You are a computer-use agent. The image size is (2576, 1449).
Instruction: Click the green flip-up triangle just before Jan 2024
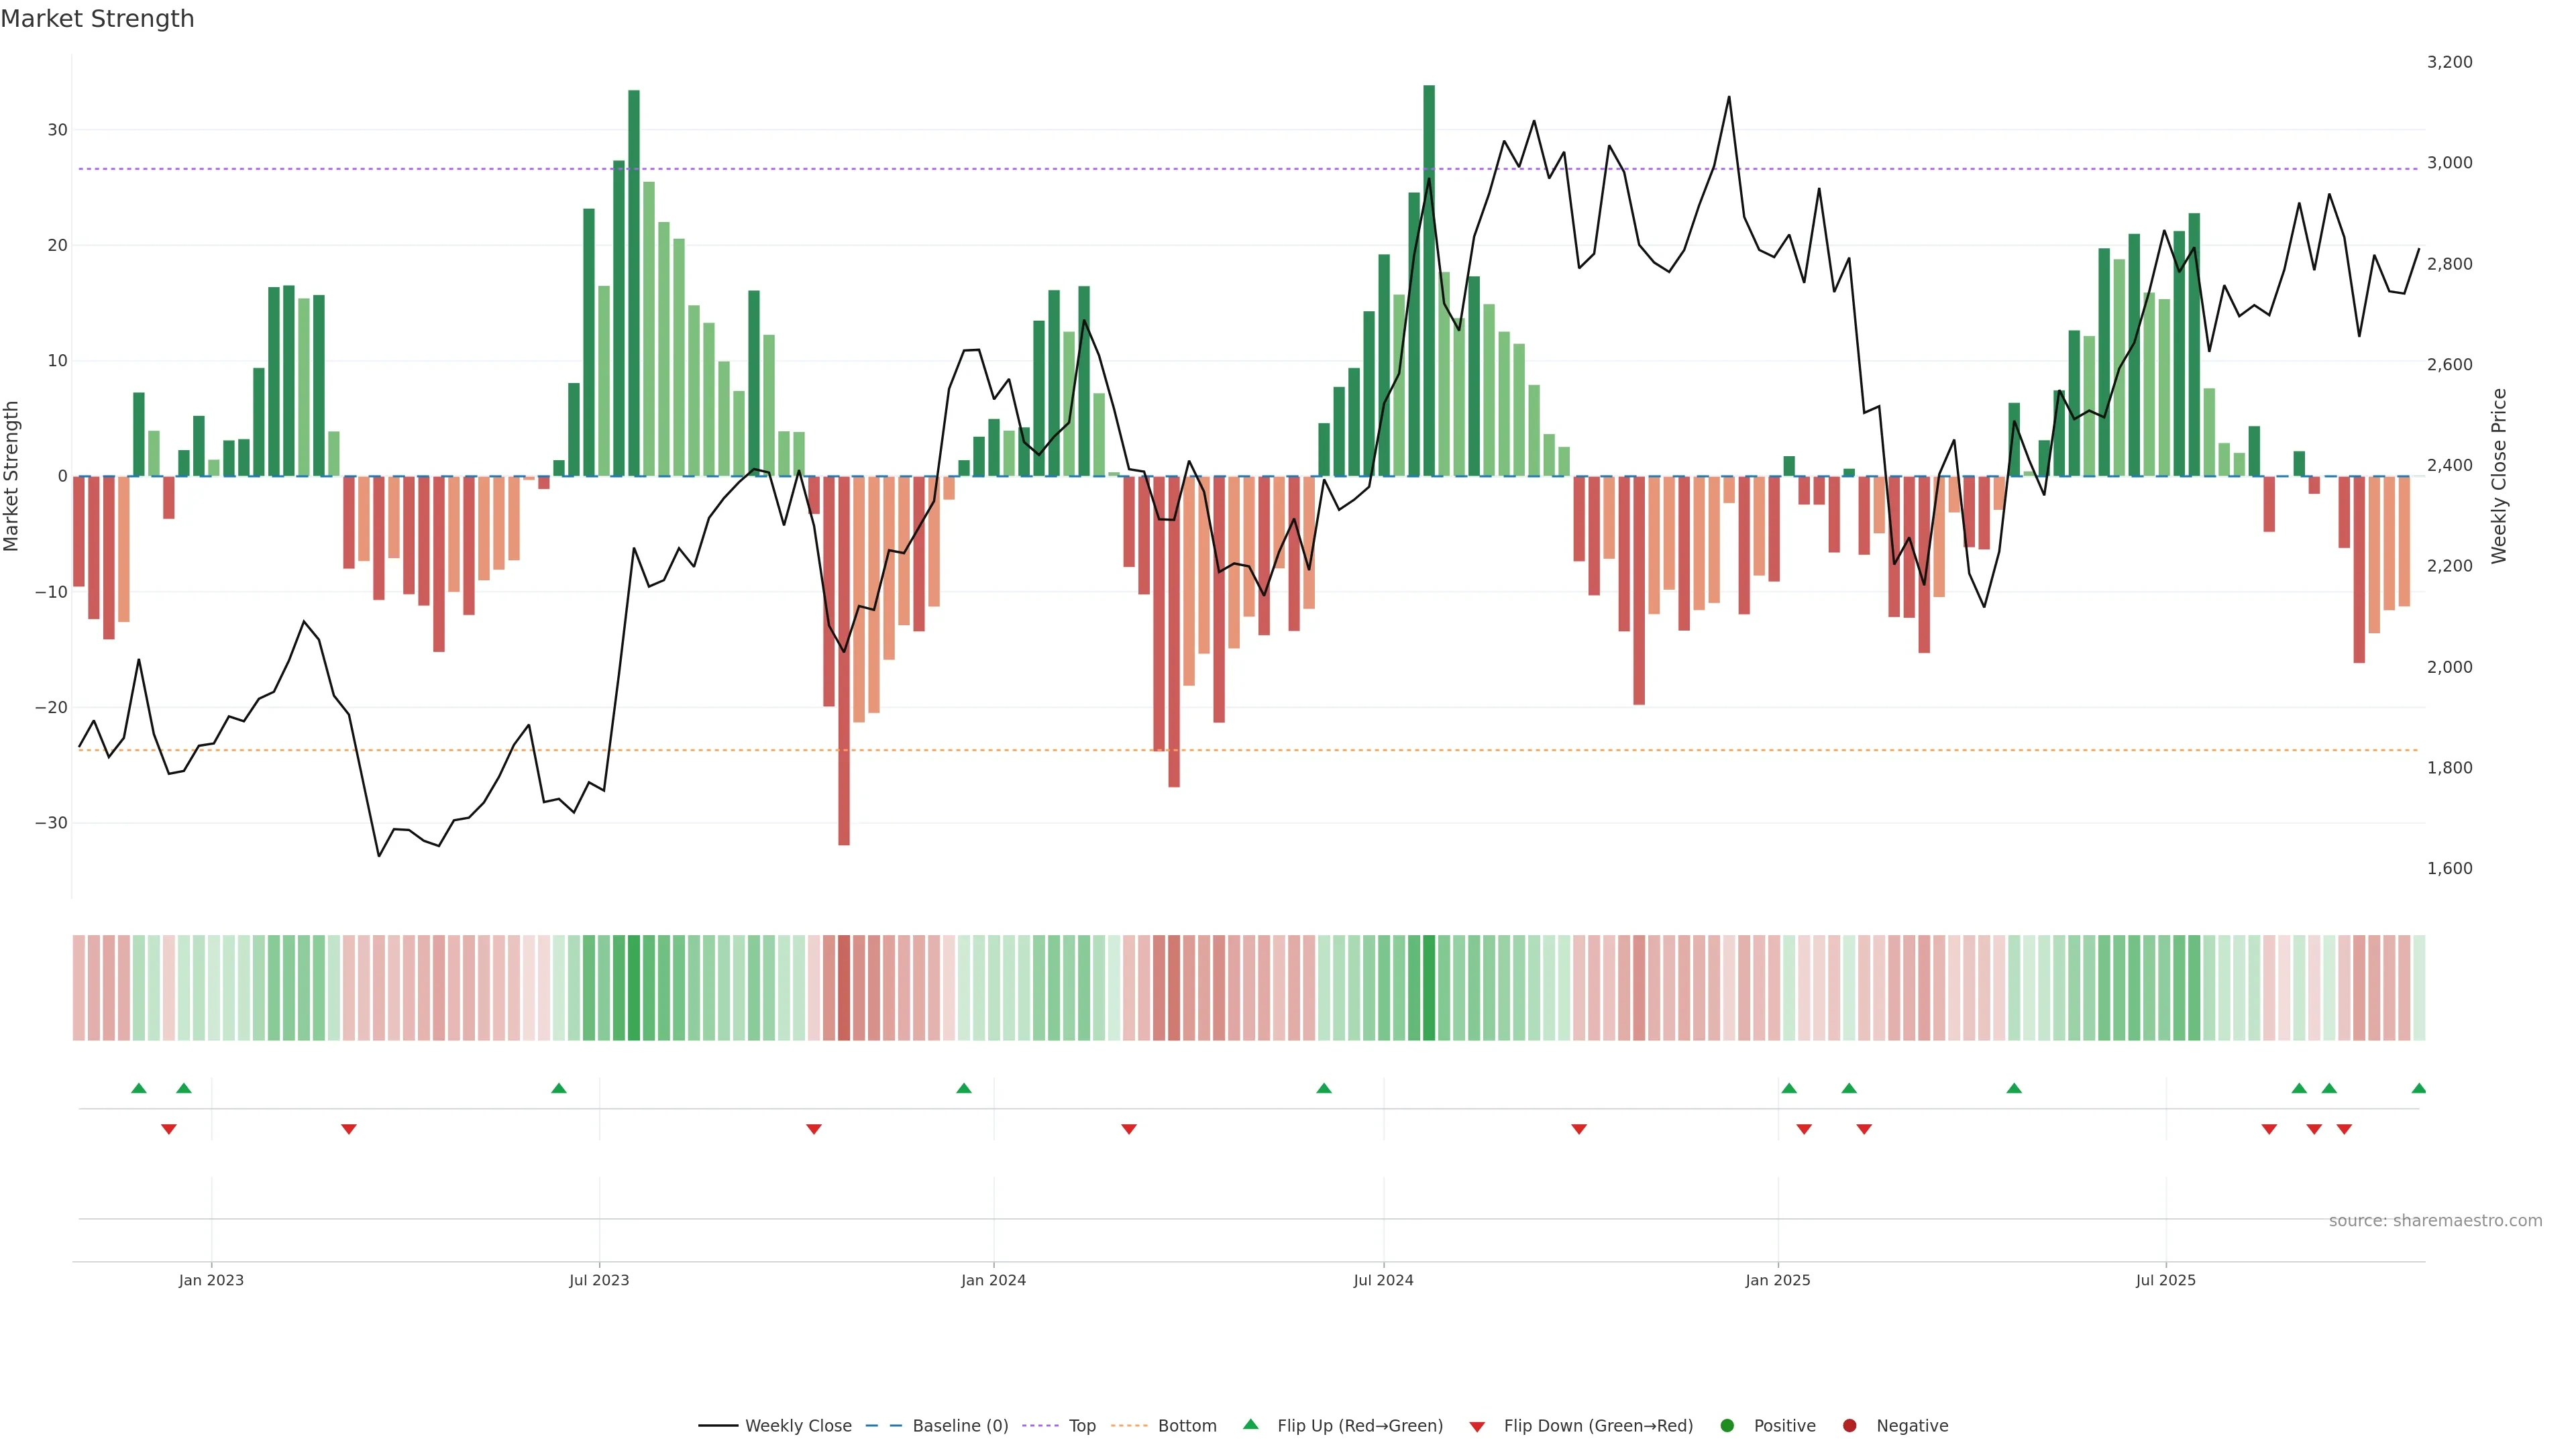pos(964,1088)
